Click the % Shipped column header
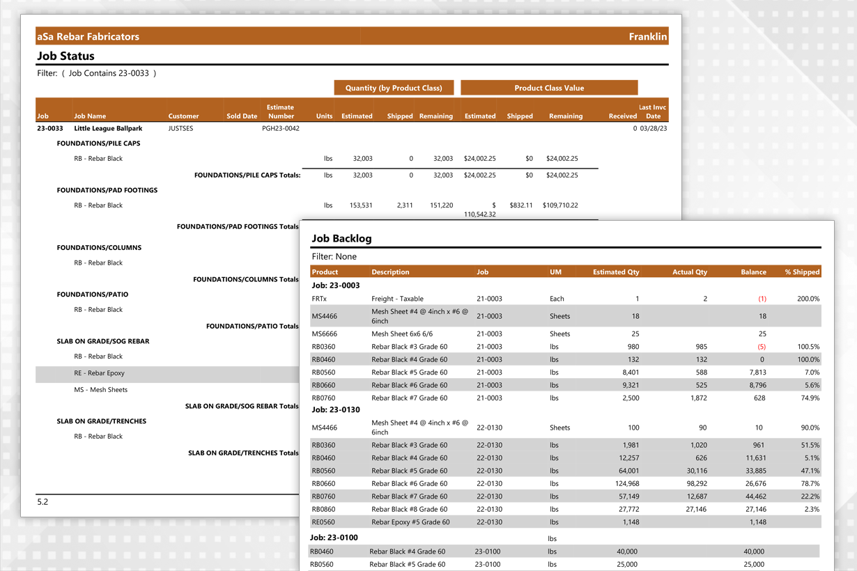Screen dimensions: 857x571 [802, 272]
